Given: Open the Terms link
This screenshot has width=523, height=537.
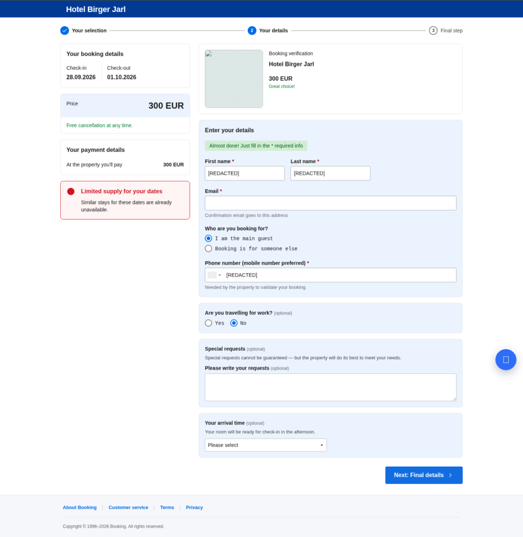Looking at the screenshot, I should 167,508.
